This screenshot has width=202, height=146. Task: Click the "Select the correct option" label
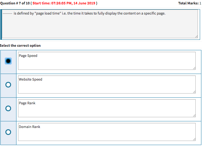20,46
